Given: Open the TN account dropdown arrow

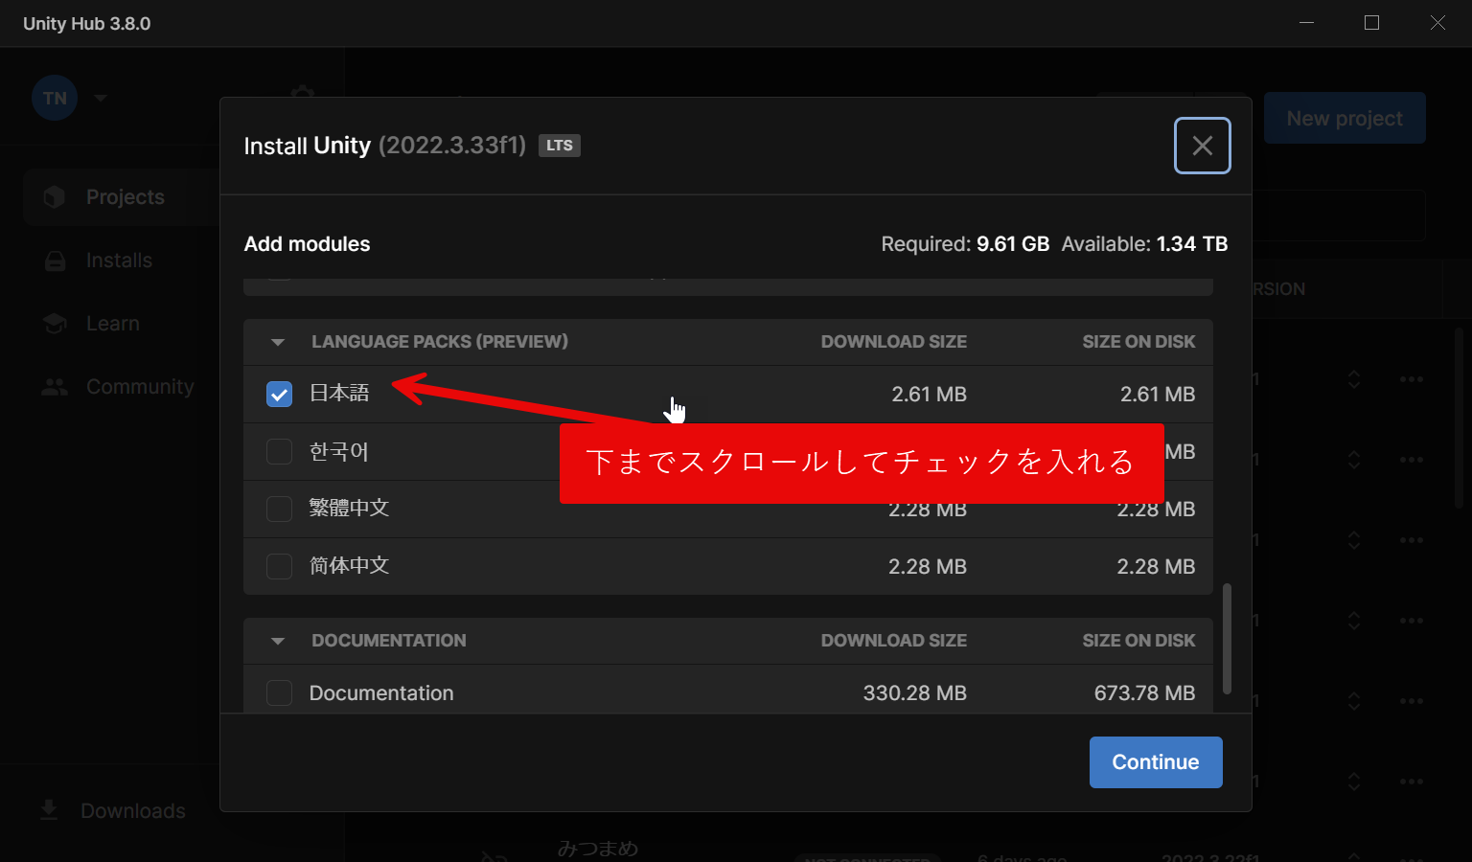Looking at the screenshot, I should click(x=101, y=98).
